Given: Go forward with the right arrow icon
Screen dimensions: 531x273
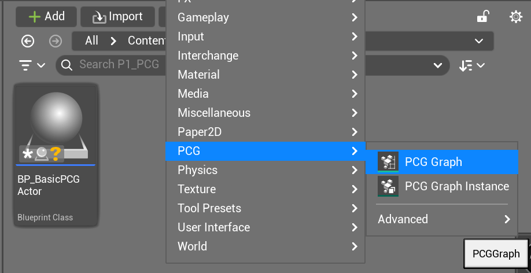Looking at the screenshot, I should point(56,41).
